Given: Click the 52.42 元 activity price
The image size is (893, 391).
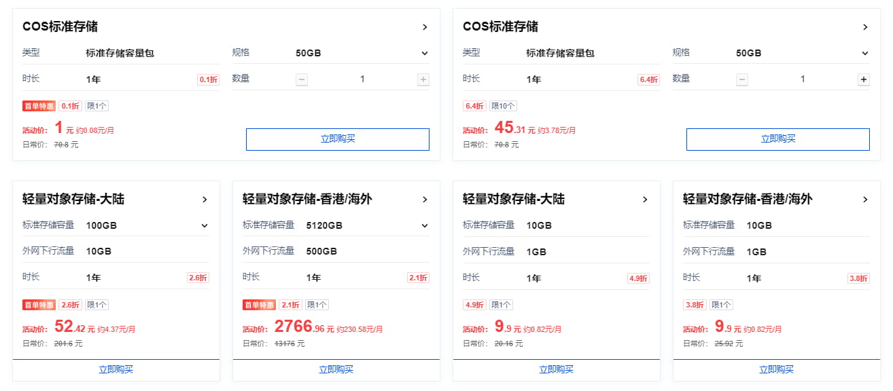Looking at the screenshot, I should point(74,327).
